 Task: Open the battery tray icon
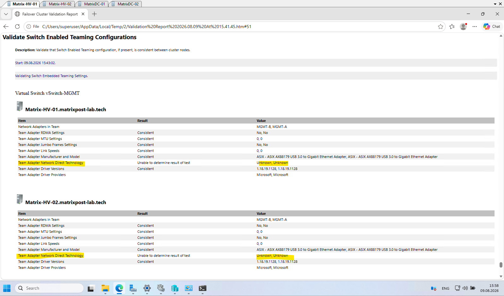point(473,288)
